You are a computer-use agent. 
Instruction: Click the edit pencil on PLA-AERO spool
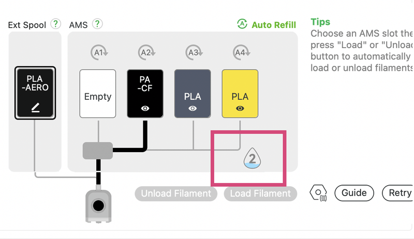(35, 108)
